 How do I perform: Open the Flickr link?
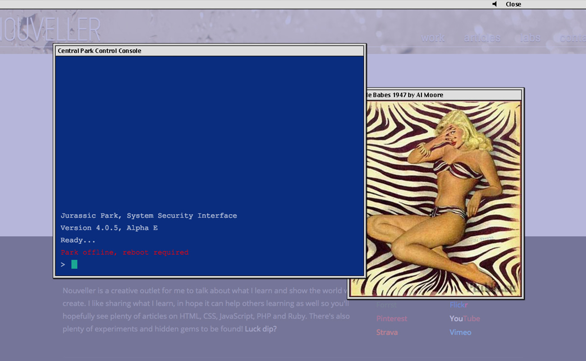pos(458,305)
